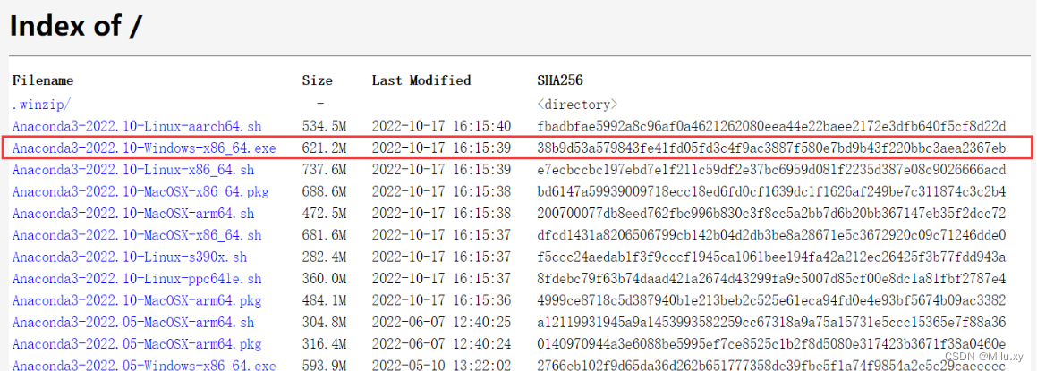The width and height of the screenshot is (1037, 371).
Task: Select the SHA256 hash starting with 200700077db8
Action: pos(772,214)
